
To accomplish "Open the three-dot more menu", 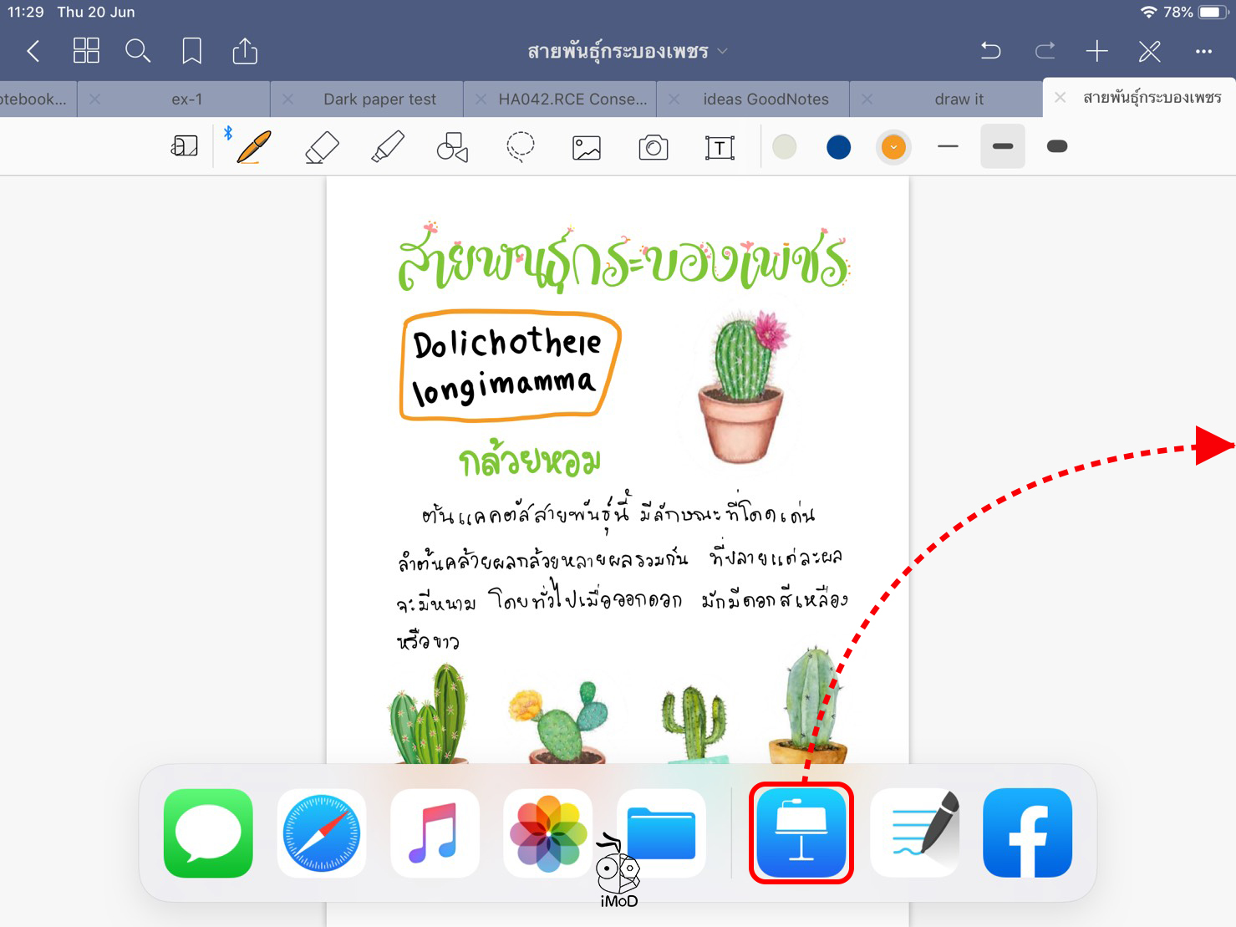I will pyautogui.click(x=1203, y=51).
